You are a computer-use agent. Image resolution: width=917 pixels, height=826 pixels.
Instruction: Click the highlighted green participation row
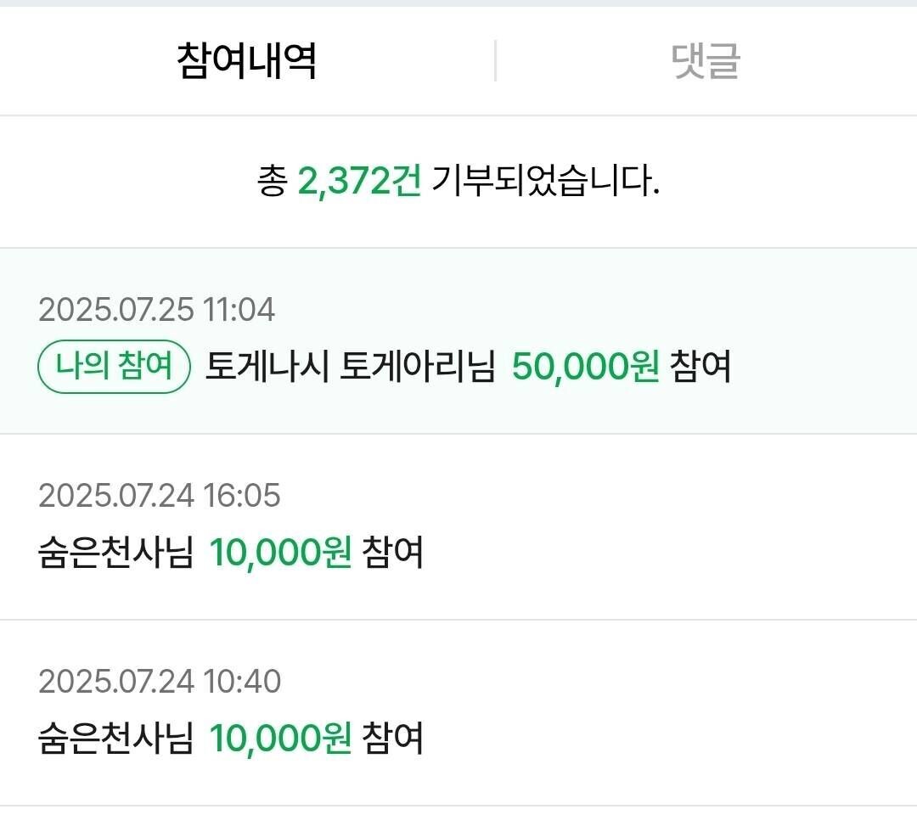point(458,340)
